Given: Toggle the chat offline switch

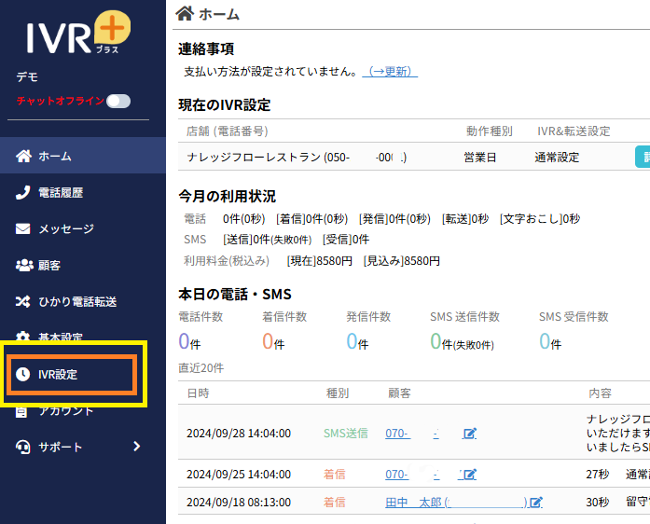Looking at the screenshot, I should tap(118, 101).
